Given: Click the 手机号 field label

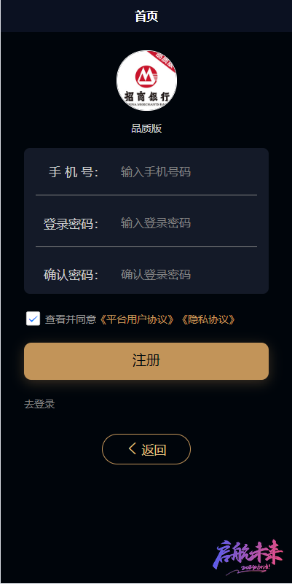Looking at the screenshot, I should tap(74, 172).
